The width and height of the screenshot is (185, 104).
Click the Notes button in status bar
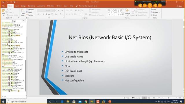(x=127, y=98)
